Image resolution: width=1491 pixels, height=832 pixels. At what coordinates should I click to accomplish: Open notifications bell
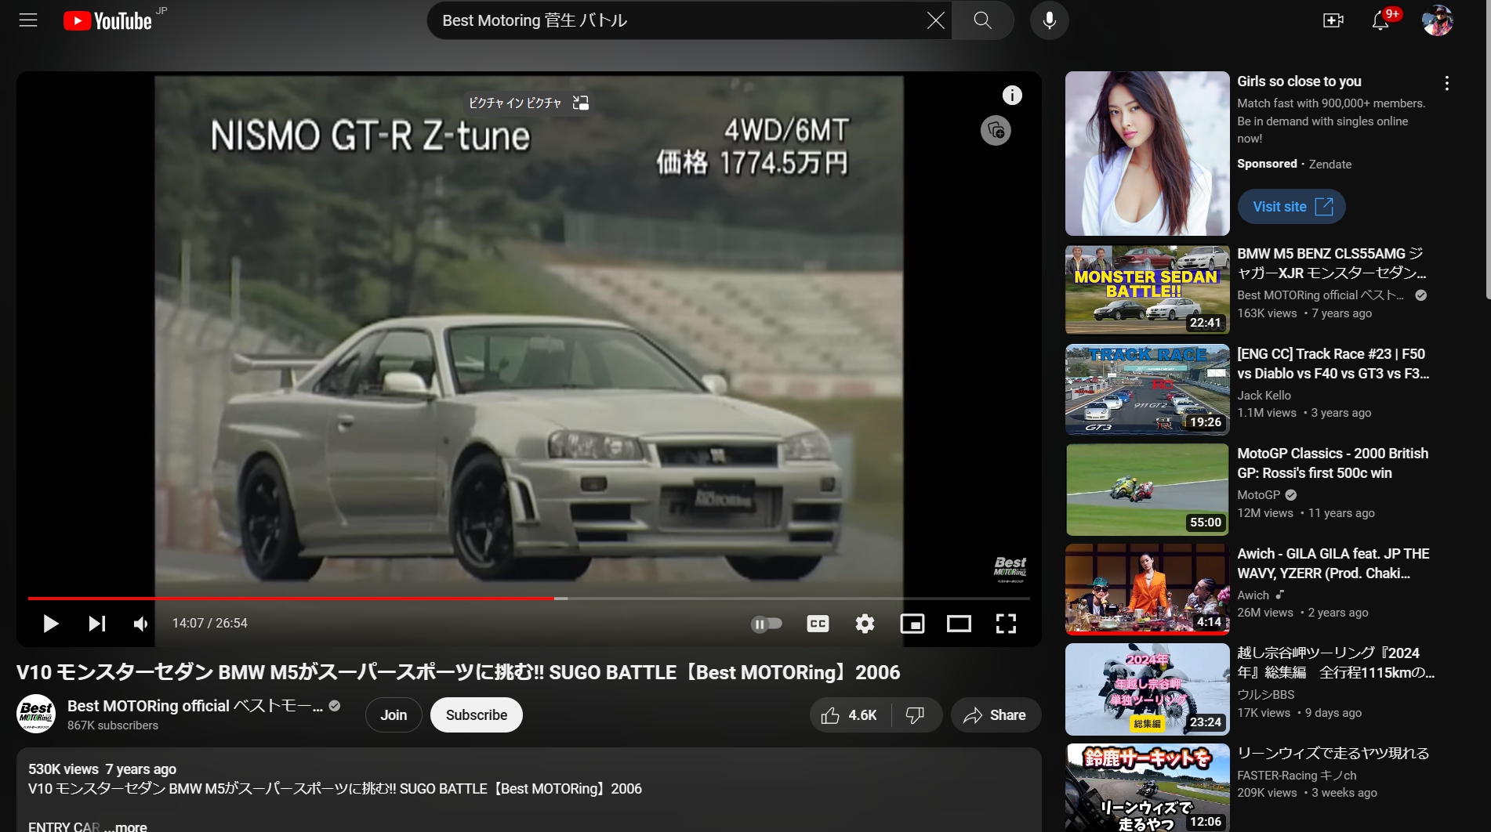pos(1380,20)
